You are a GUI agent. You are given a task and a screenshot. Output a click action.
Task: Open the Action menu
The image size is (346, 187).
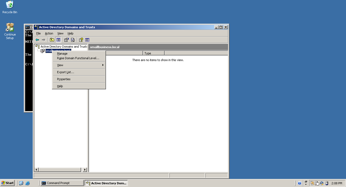tap(49, 33)
